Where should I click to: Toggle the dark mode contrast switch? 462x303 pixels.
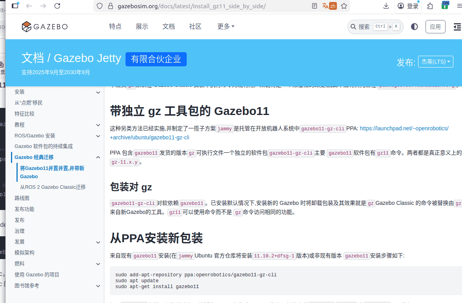click(415, 26)
